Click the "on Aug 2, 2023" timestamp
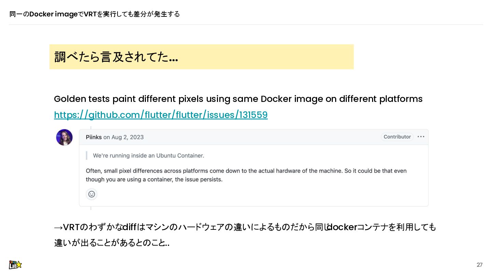This screenshot has width=492, height=277. coord(123,137)
